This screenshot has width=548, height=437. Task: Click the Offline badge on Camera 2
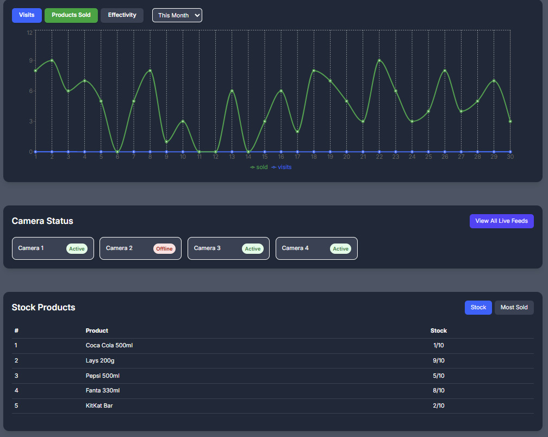coord(164,249)
